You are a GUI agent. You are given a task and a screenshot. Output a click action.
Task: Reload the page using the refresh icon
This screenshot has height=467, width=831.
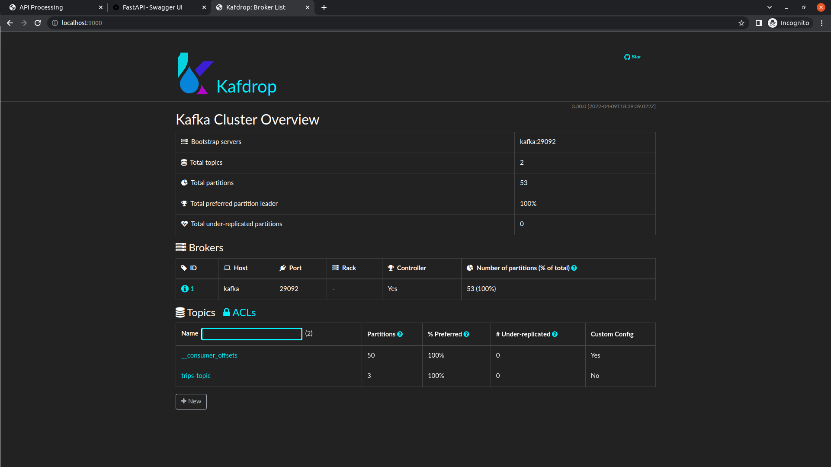(x=38, y=23)
